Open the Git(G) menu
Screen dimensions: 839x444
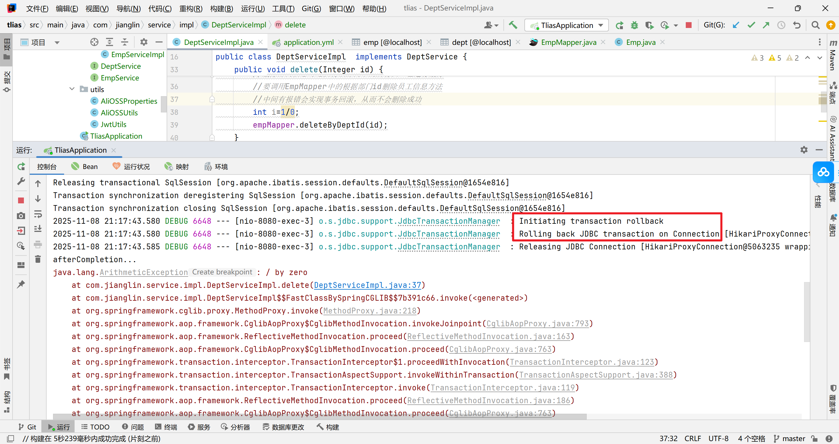coord(311,8)
